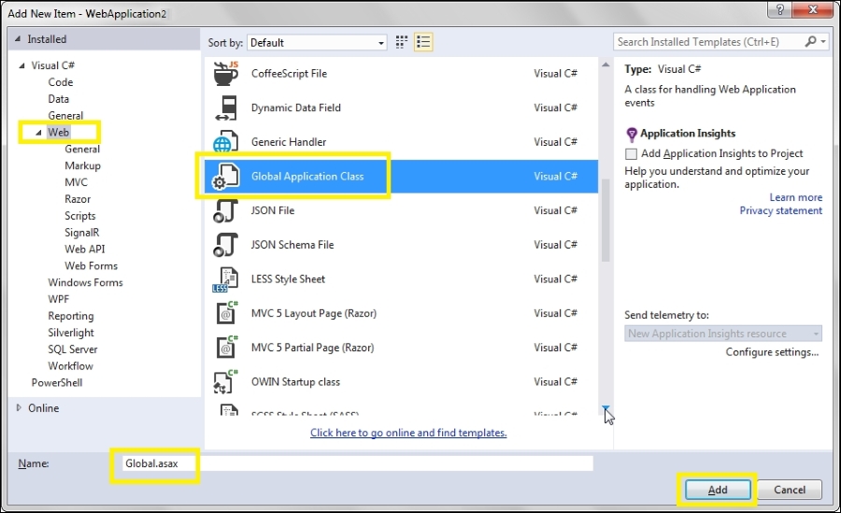
Task: Select the LESS Style Sheet icon
Action: pos(226,279)
